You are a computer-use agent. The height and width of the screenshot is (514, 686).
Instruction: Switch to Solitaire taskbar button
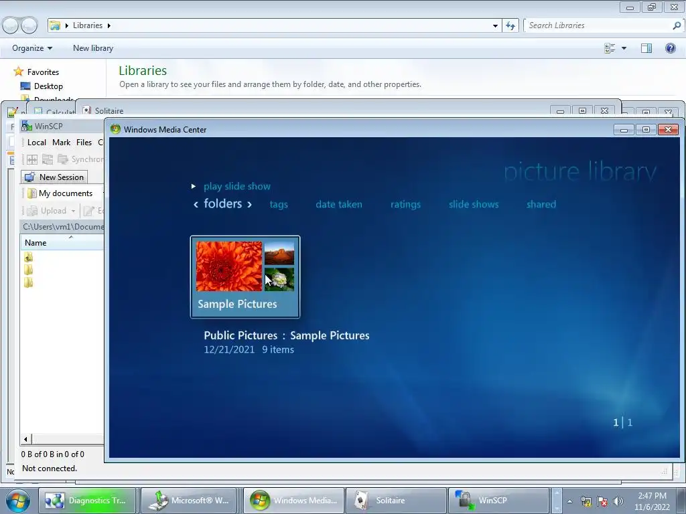coord(396,501)
